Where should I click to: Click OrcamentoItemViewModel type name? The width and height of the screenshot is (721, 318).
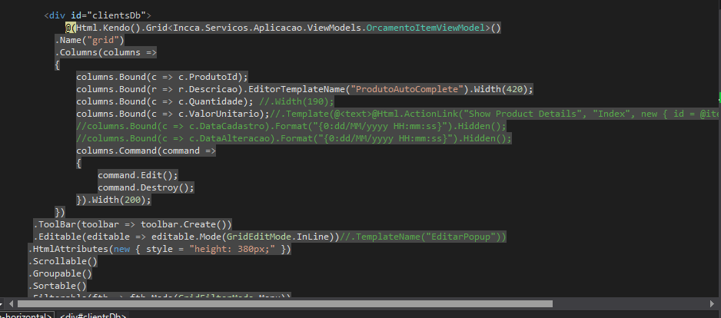point(426,28)
